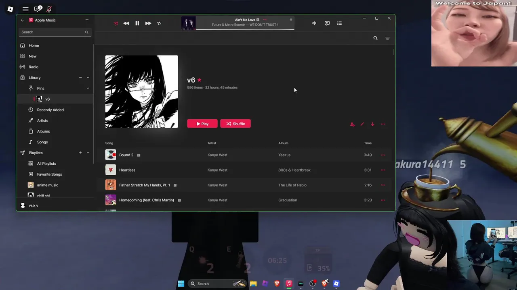This screenshot has height=290, width=517.
Task: Click the sidebar Search field
Action: tap(55, 32)
